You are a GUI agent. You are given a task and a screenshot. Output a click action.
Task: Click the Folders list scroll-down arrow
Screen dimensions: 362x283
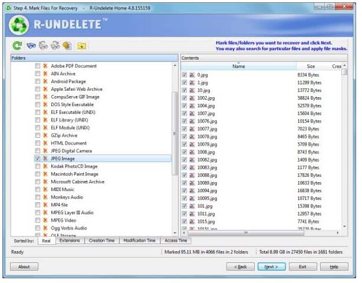point(175,233)
